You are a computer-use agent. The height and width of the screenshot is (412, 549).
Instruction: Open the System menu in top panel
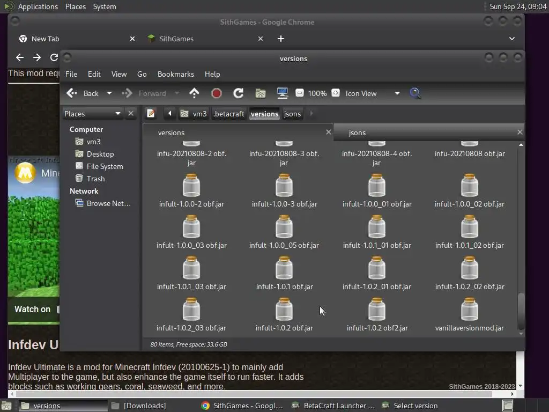(105, 6)
